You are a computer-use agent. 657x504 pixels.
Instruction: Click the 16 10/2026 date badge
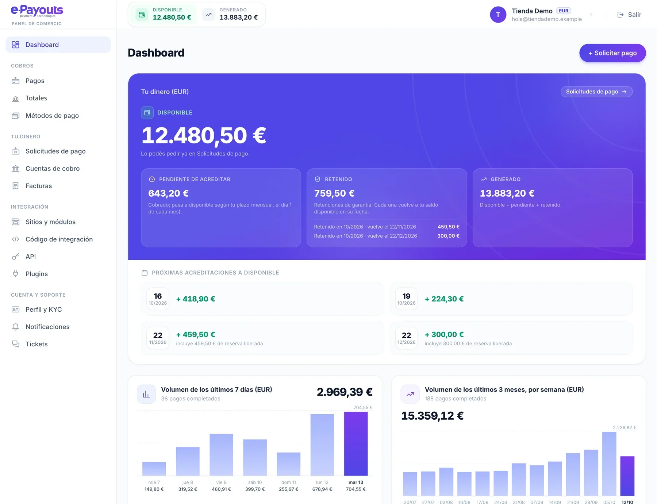[x=158, y=299]
